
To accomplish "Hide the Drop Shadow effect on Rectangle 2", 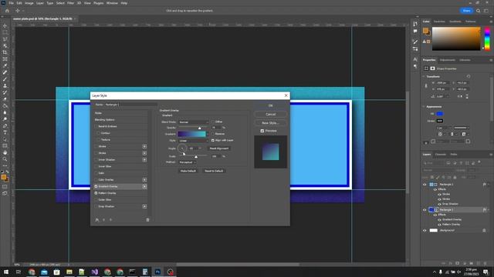I will coord(439,204).
